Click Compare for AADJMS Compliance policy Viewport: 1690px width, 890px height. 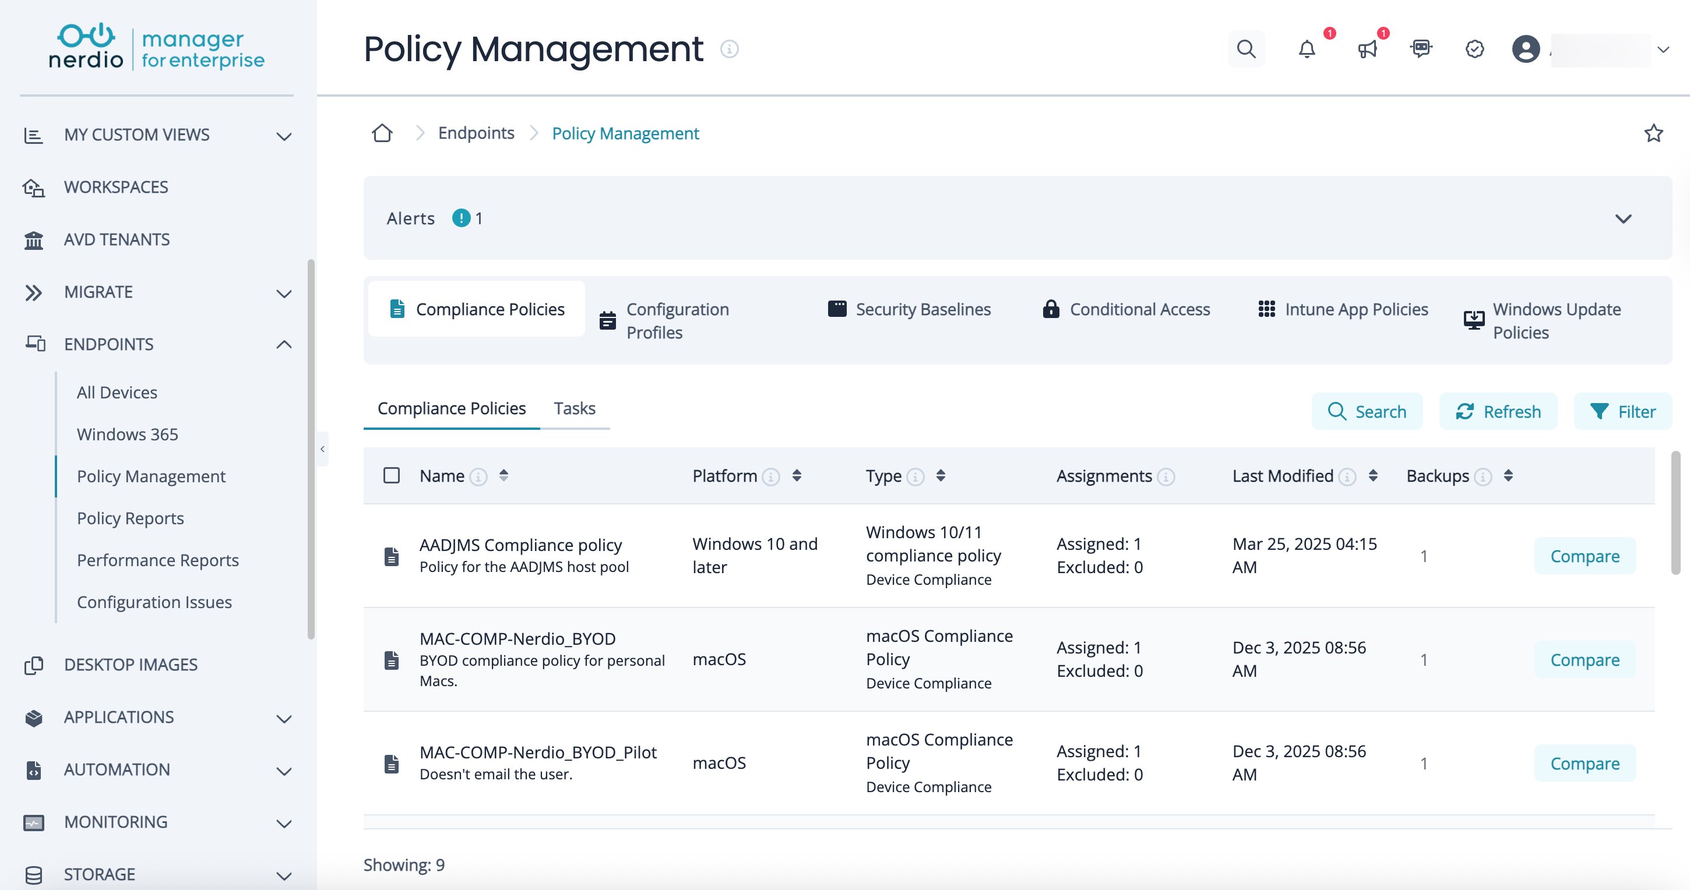[x=1585, y=556]
